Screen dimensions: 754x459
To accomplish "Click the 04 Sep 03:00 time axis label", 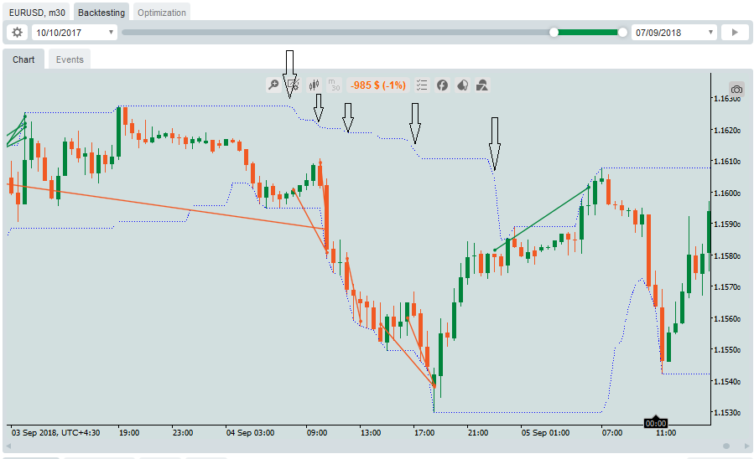I will [250, 433].
